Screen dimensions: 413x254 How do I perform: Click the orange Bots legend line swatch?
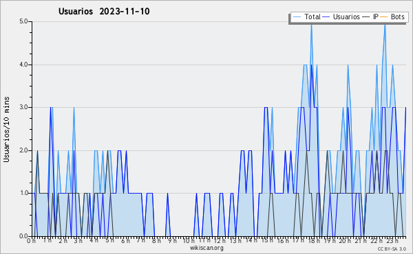tap(384, 17)
